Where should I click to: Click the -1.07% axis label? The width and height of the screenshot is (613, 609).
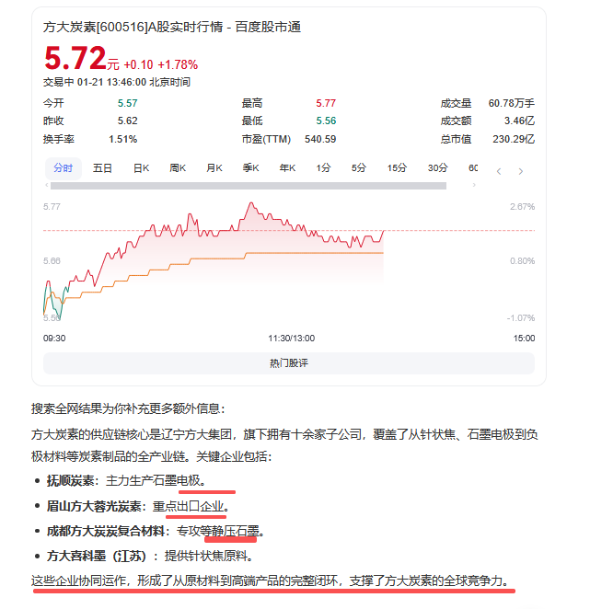point(521,318)
